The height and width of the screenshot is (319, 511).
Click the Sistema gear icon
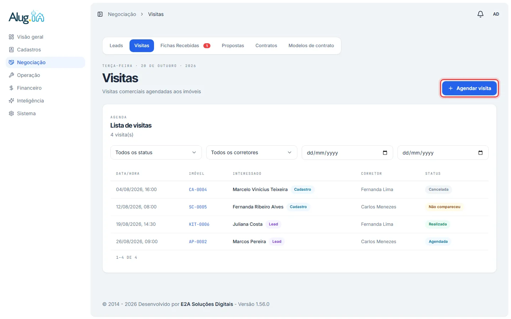pos(11,113)
